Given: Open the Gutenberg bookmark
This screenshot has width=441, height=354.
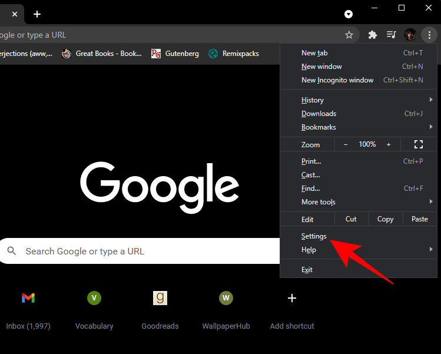Looking at the screenshot, I should (x=175, y=54).
